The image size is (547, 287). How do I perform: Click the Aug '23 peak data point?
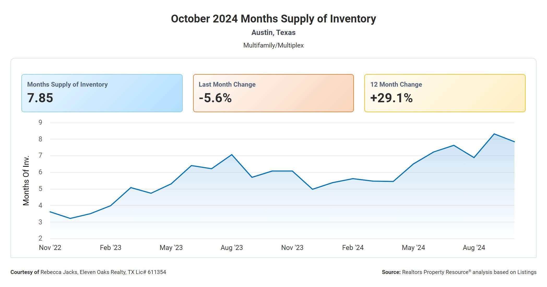tap(232, 155)
